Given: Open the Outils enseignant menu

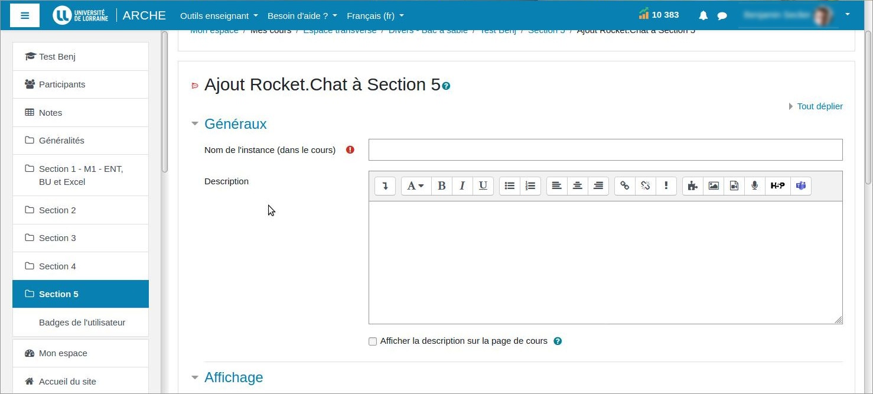Looking at the screenshot, I should (x=219, y=16).
